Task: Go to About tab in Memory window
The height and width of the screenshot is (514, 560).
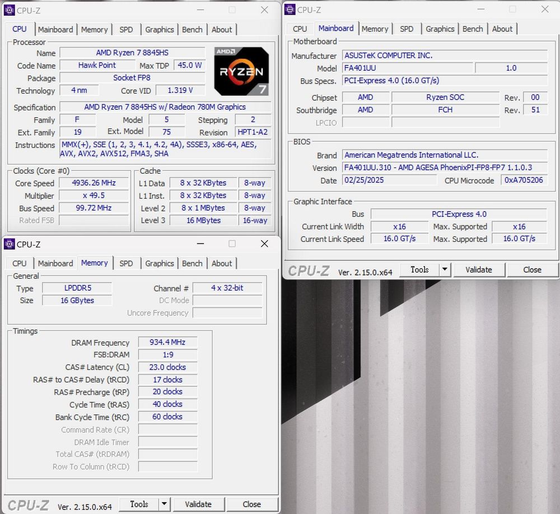Action: point(222,264)
